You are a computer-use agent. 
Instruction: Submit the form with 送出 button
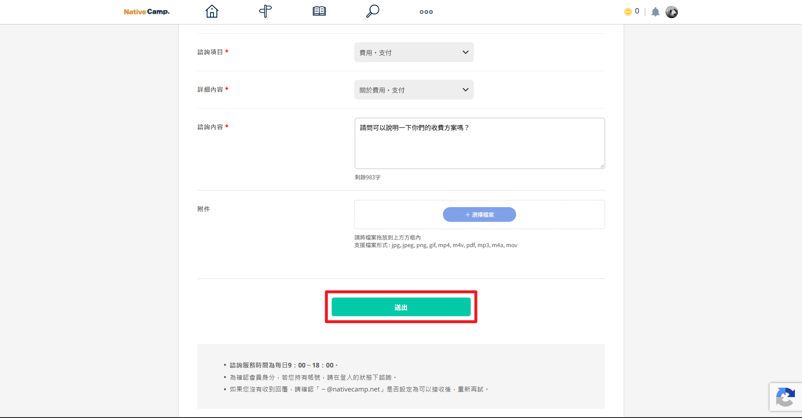(x=401, y=307)
